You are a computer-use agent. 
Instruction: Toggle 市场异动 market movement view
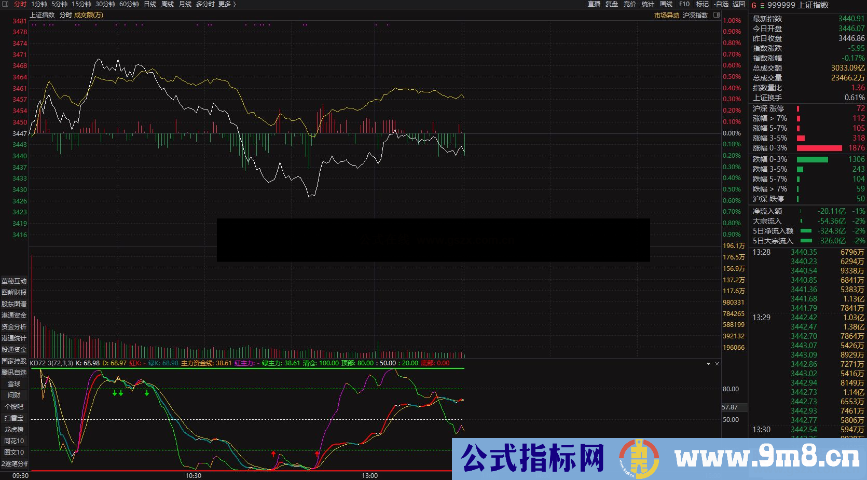click(x=667, y=15)
